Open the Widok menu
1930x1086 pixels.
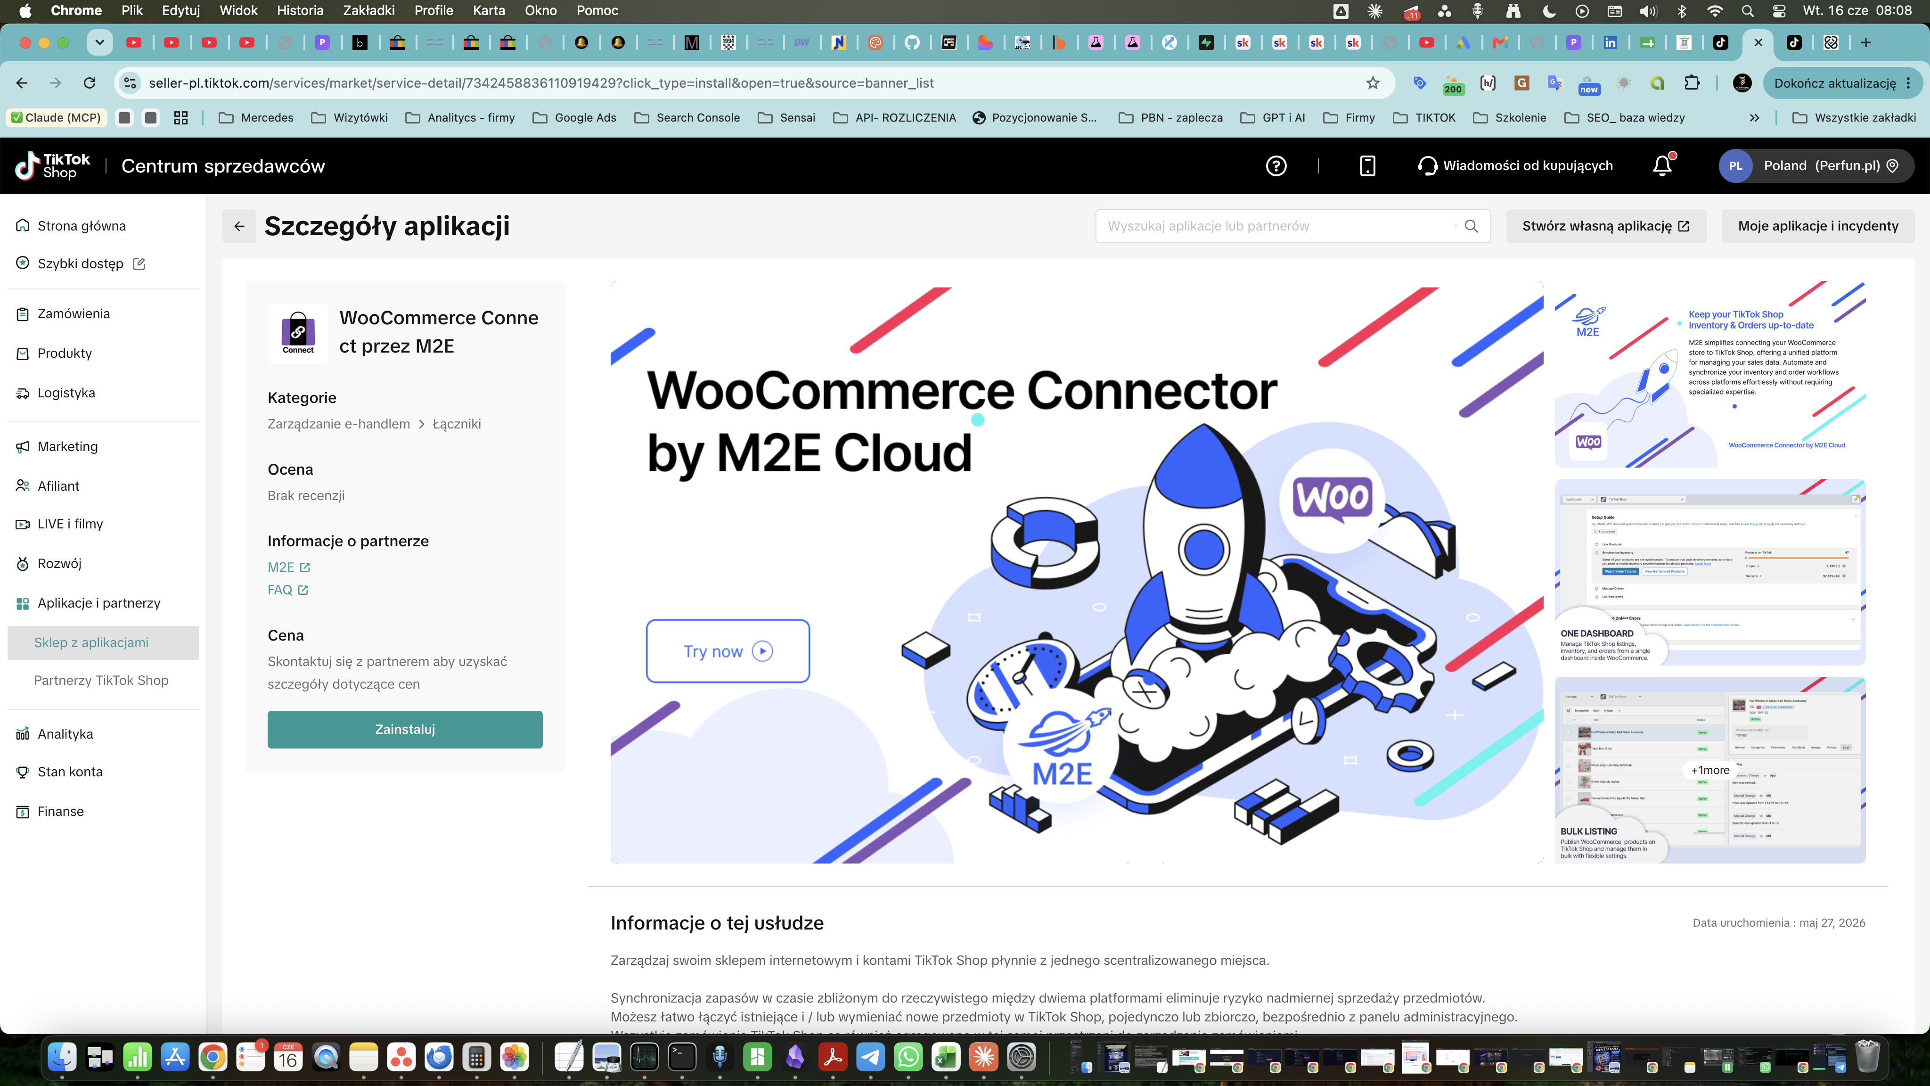click(238, 10)
